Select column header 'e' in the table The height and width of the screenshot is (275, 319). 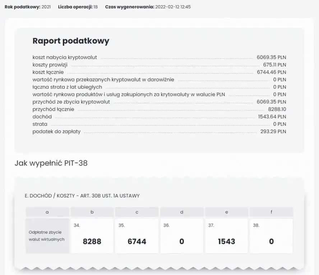pos(226,212)
